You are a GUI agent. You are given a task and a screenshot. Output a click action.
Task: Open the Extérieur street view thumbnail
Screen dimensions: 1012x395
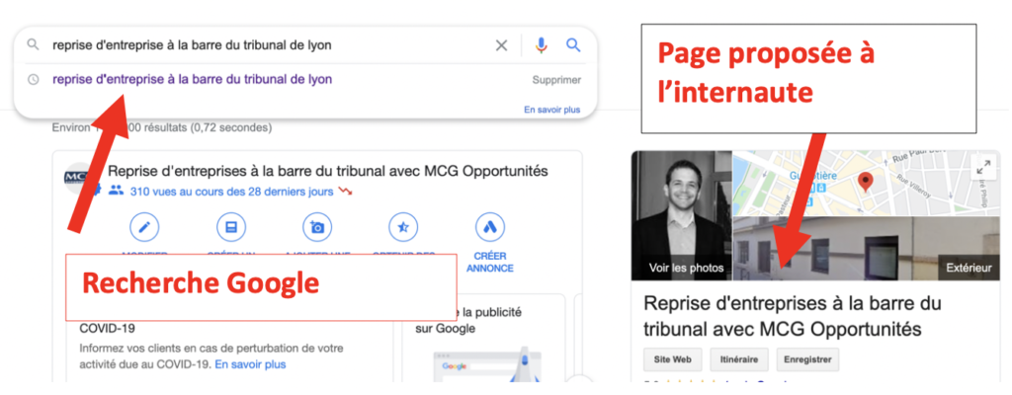pyautogui.click(x=867, y=249)
